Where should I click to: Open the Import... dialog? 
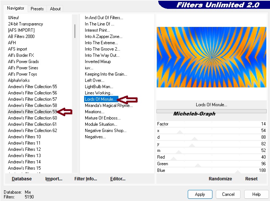54,179
